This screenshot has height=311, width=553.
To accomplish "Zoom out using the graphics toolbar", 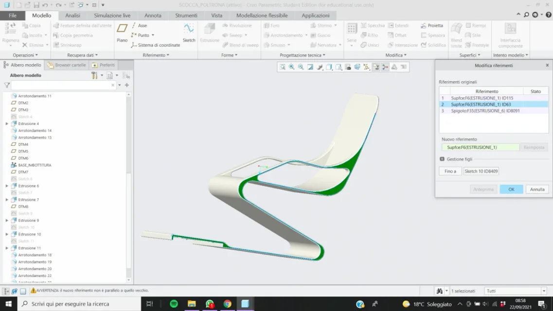I will click(301, 67).
